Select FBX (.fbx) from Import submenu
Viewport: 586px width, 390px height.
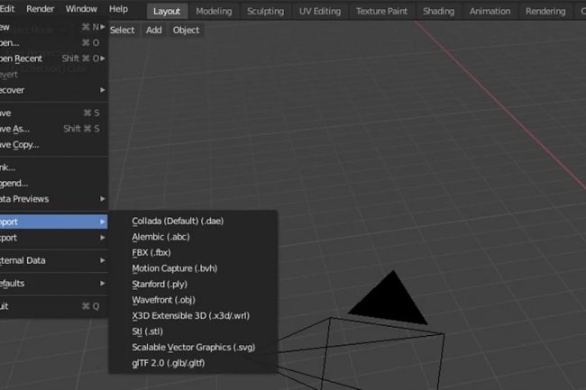[x=151, y=252]
